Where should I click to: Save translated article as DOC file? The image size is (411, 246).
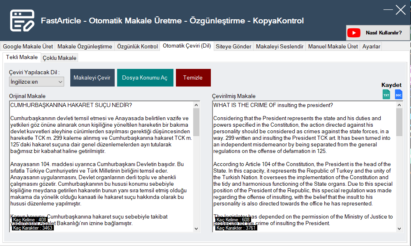[x=398, y=95]
